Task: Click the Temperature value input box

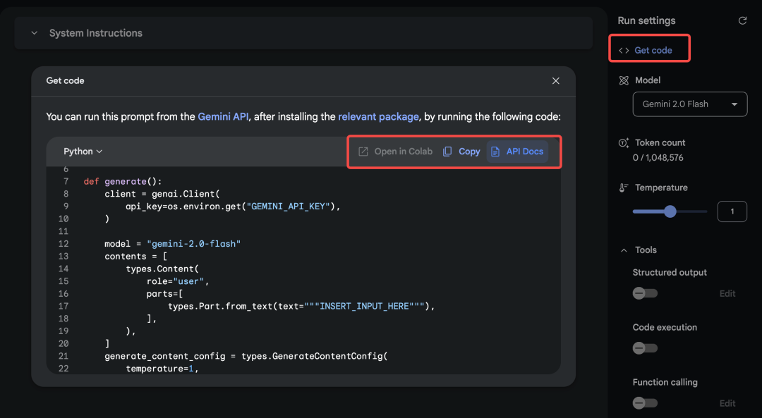Action: (x=732, y=211)
